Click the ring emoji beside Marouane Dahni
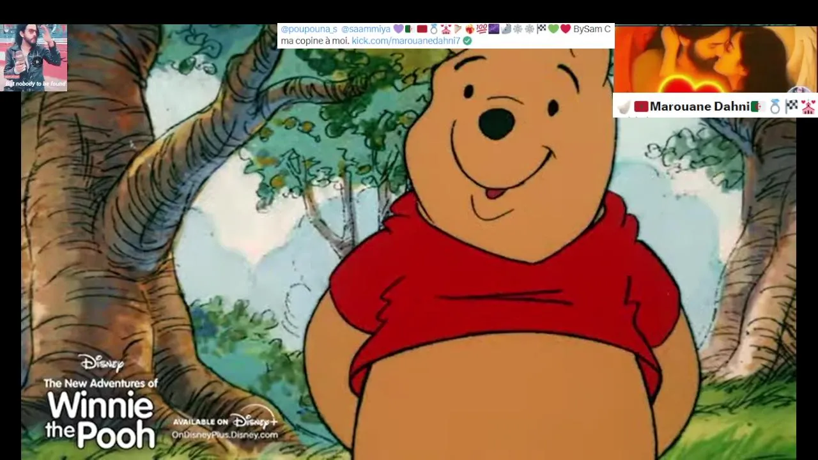 (x=775, y=107)
